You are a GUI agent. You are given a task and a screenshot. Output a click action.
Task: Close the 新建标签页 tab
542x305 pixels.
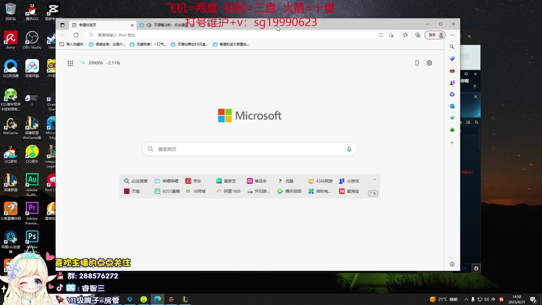132,25
